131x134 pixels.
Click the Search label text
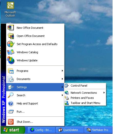pos(21,95)
